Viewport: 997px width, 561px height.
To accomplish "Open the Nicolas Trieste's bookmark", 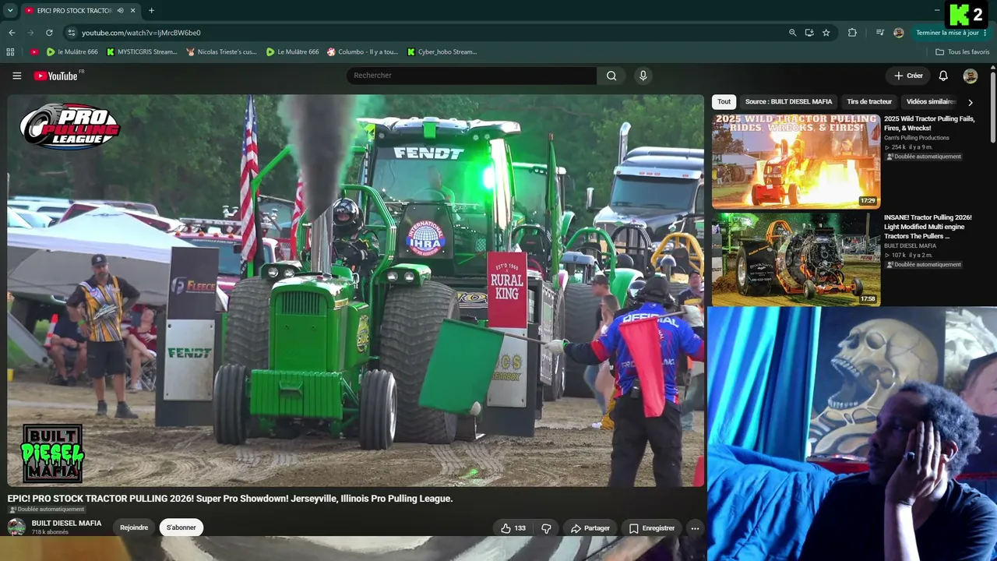I will pos(221,52).
